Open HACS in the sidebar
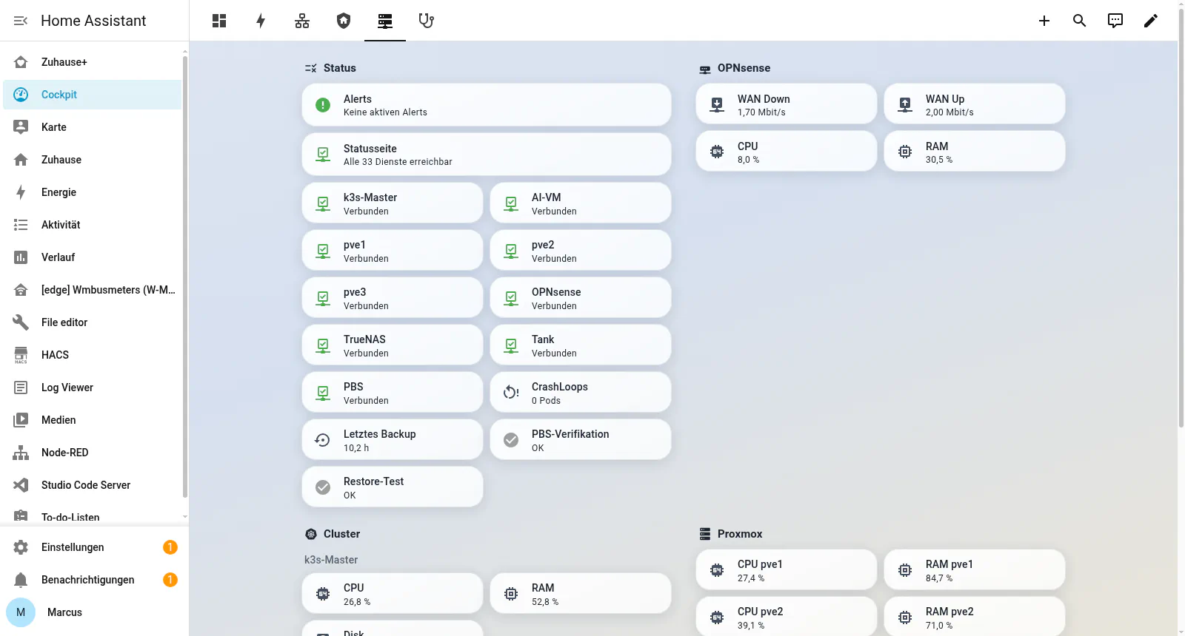1185x636 pixels. (92, 355)
